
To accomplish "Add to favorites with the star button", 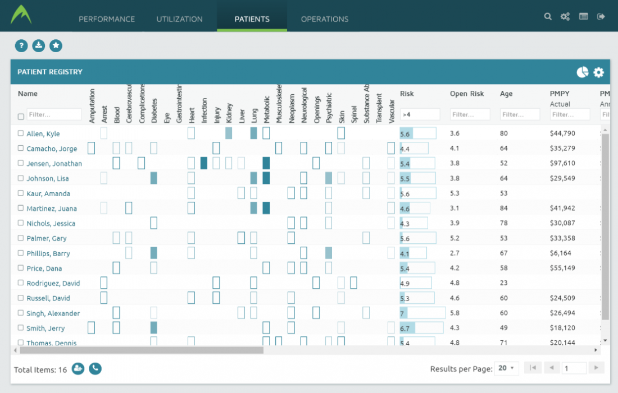I will (x=56, y=45).
